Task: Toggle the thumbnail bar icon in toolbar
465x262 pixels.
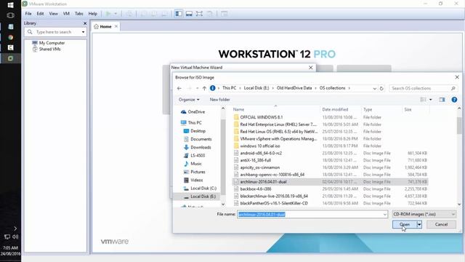Action: pyautogui.click(x=189, y=14)
